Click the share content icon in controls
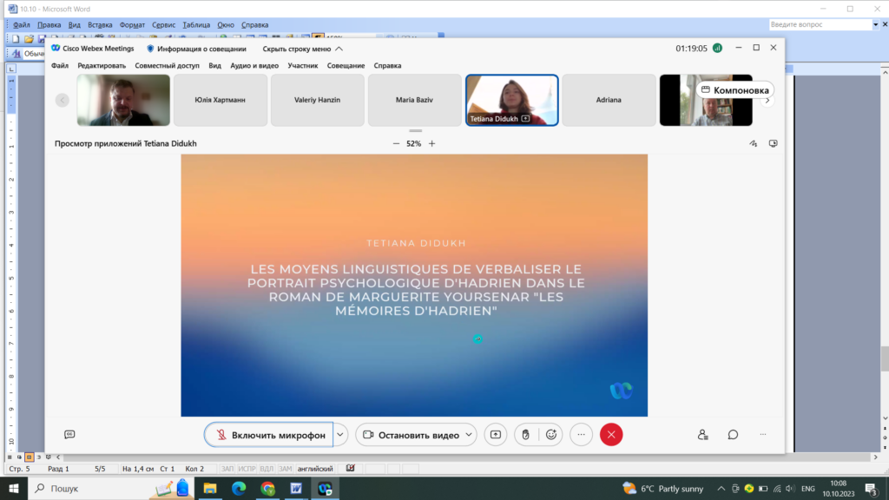Image resolution: width=889 pixels, height=500 pixels. pyautogui.click(x=496, y=435)
